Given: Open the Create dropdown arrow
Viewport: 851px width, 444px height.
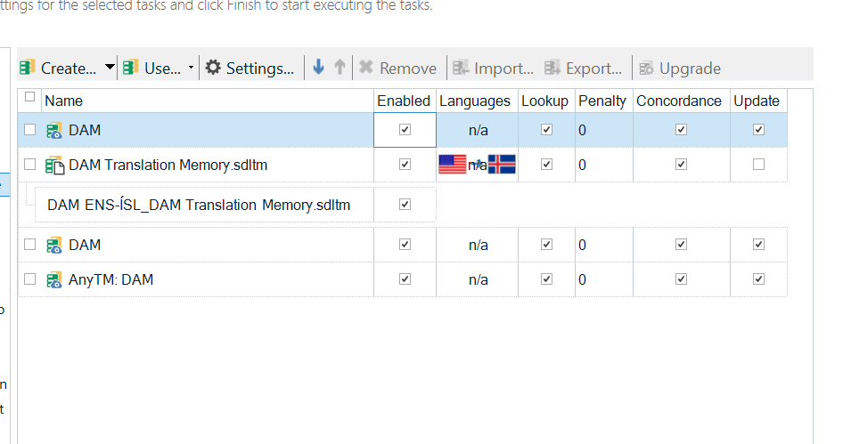Looking at the screenshot, I should 110,68.
